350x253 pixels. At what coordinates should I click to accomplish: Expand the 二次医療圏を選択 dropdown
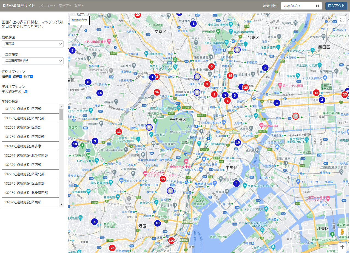[33, 61]
